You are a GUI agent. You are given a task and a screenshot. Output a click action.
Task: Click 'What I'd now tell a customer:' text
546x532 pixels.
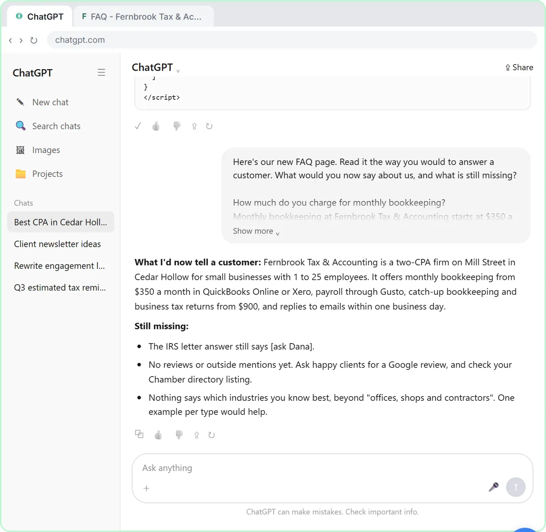pyautogui.click(x=198, y=262)
